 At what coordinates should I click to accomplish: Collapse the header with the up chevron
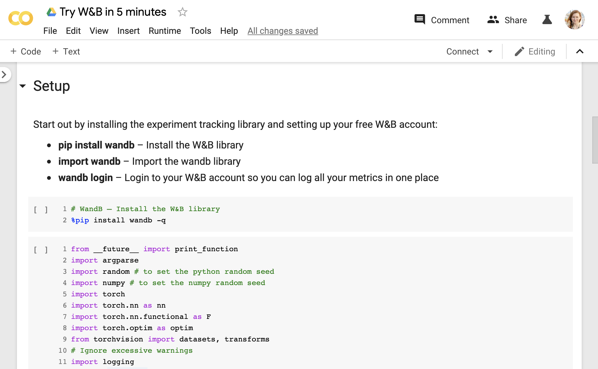click(580, 51)
